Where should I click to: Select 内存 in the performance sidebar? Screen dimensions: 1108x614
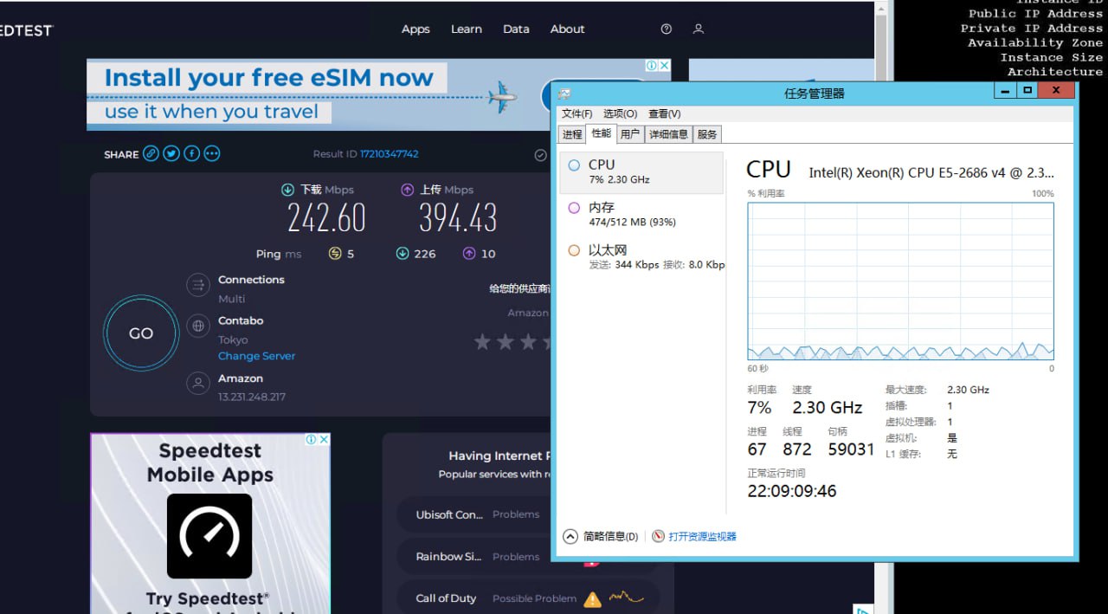(x=641, y=214)
